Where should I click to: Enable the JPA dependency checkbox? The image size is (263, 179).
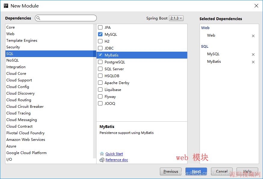click(100, 27)
